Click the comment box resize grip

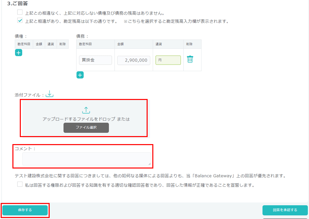point(149,163)
